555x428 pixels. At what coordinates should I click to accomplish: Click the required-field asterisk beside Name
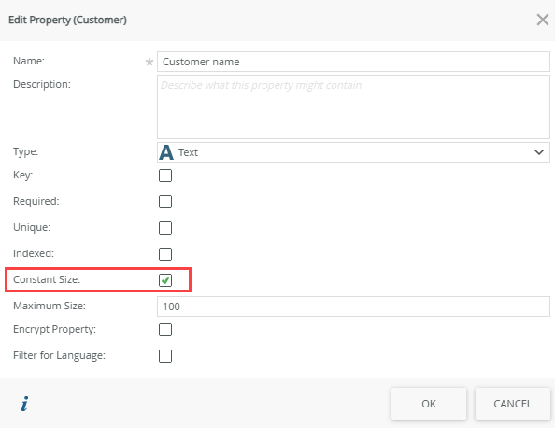pyautogui.click(x=149, y=62)
